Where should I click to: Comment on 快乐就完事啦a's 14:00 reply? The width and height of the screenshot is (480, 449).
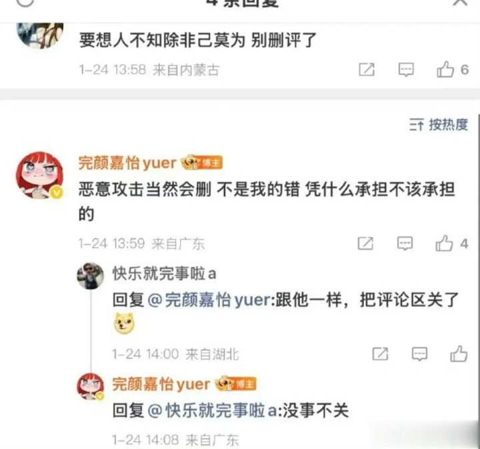tap(419, 354)
